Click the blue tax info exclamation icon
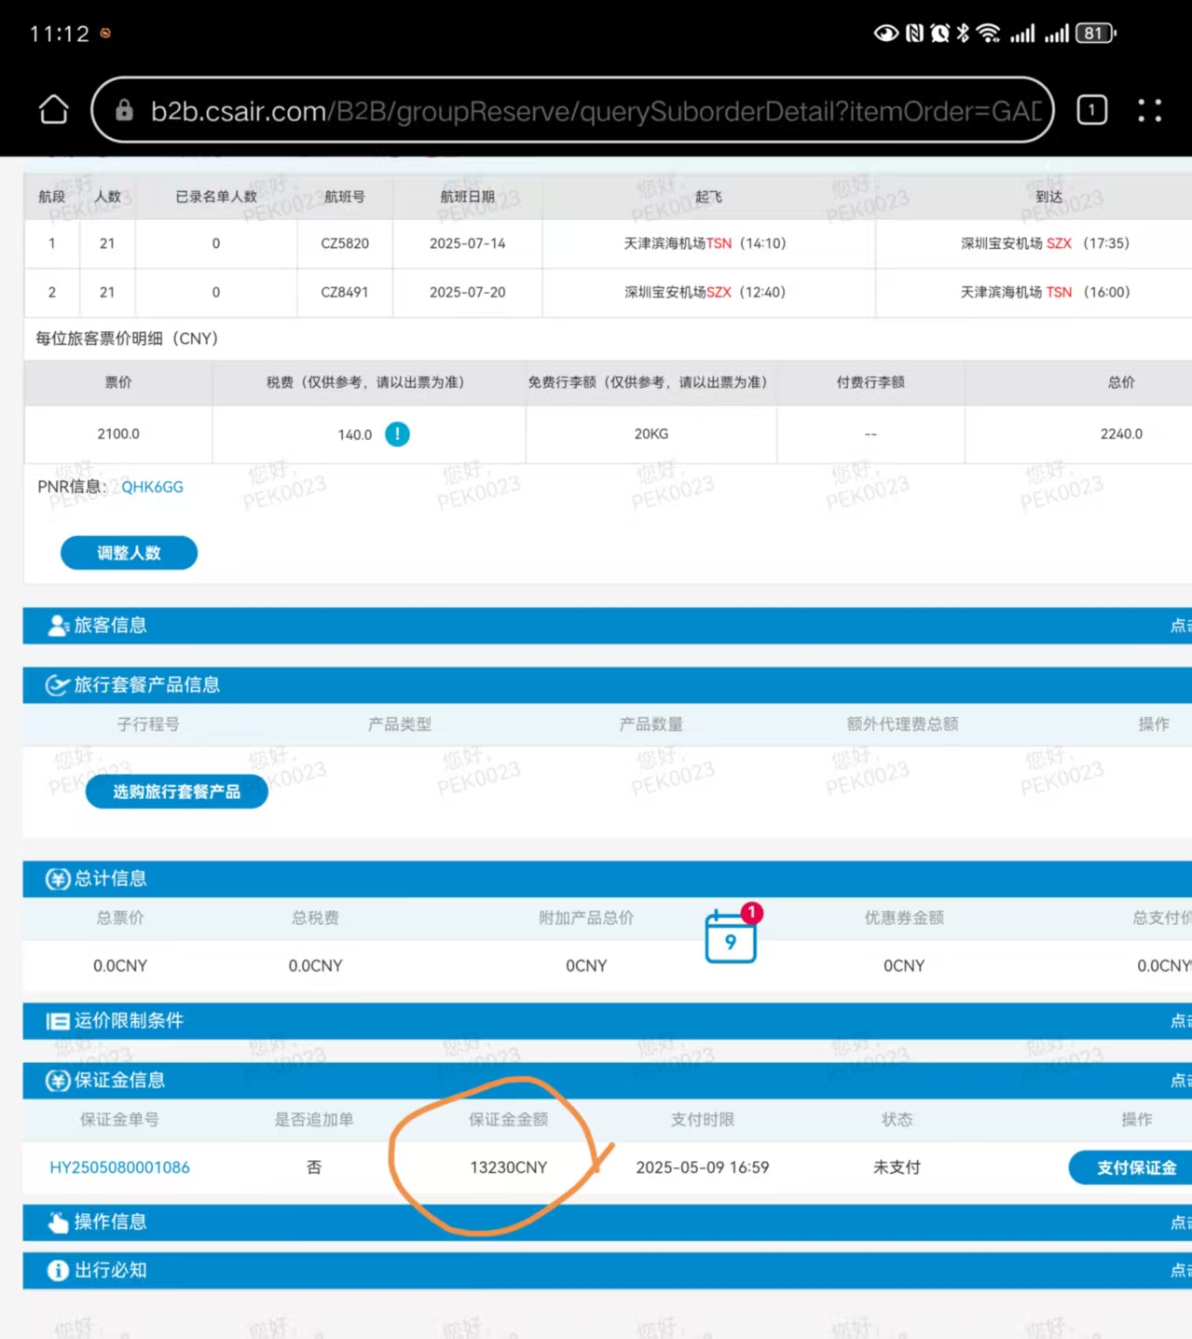 (397, 434)
